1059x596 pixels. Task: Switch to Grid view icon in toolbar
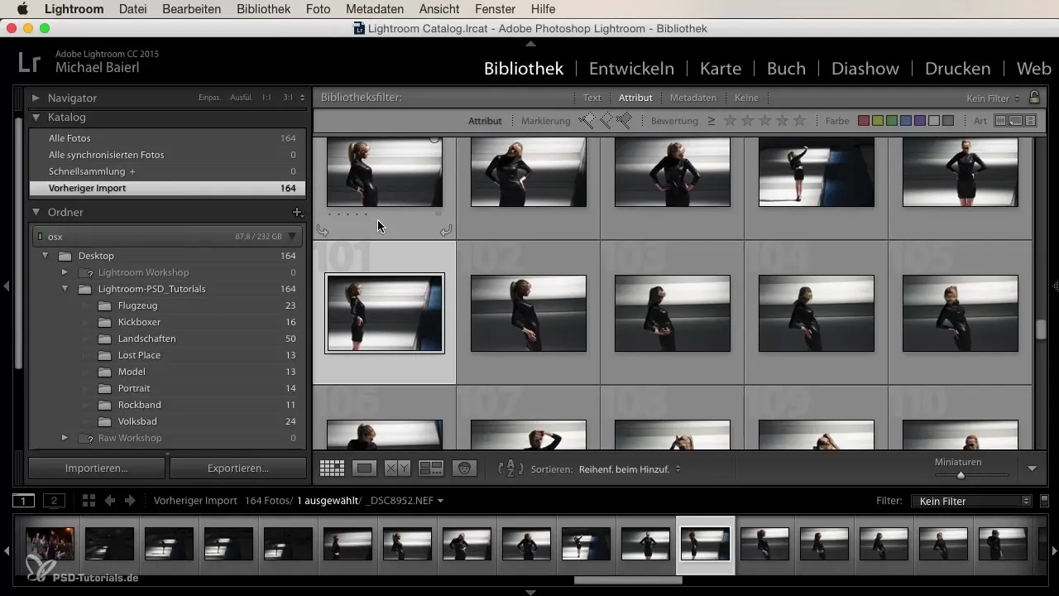pyautogui.click(x=332, y=469)
